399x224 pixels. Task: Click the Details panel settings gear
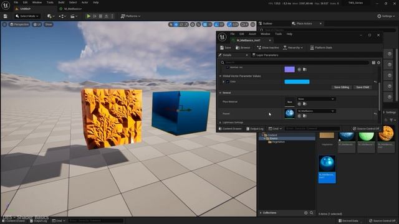click(378, 62)
